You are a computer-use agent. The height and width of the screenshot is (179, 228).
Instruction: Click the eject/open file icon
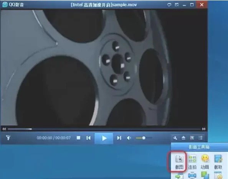click(183, 138)
